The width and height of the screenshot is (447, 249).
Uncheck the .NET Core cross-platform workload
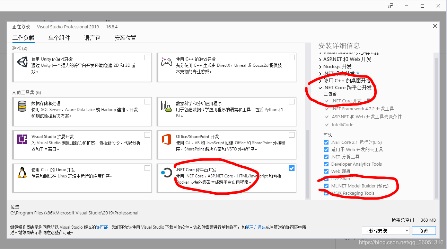[x=292, y=168]
